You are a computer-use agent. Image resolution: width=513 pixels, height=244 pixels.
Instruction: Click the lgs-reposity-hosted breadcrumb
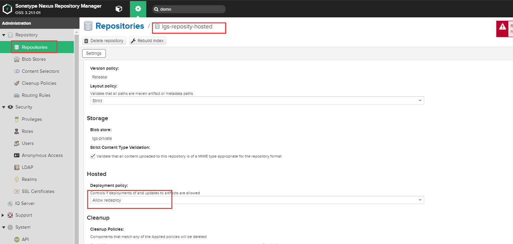187,27
